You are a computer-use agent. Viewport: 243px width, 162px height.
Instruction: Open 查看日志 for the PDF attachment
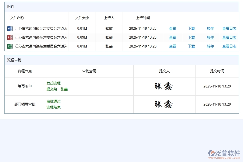tap(229, 37)
